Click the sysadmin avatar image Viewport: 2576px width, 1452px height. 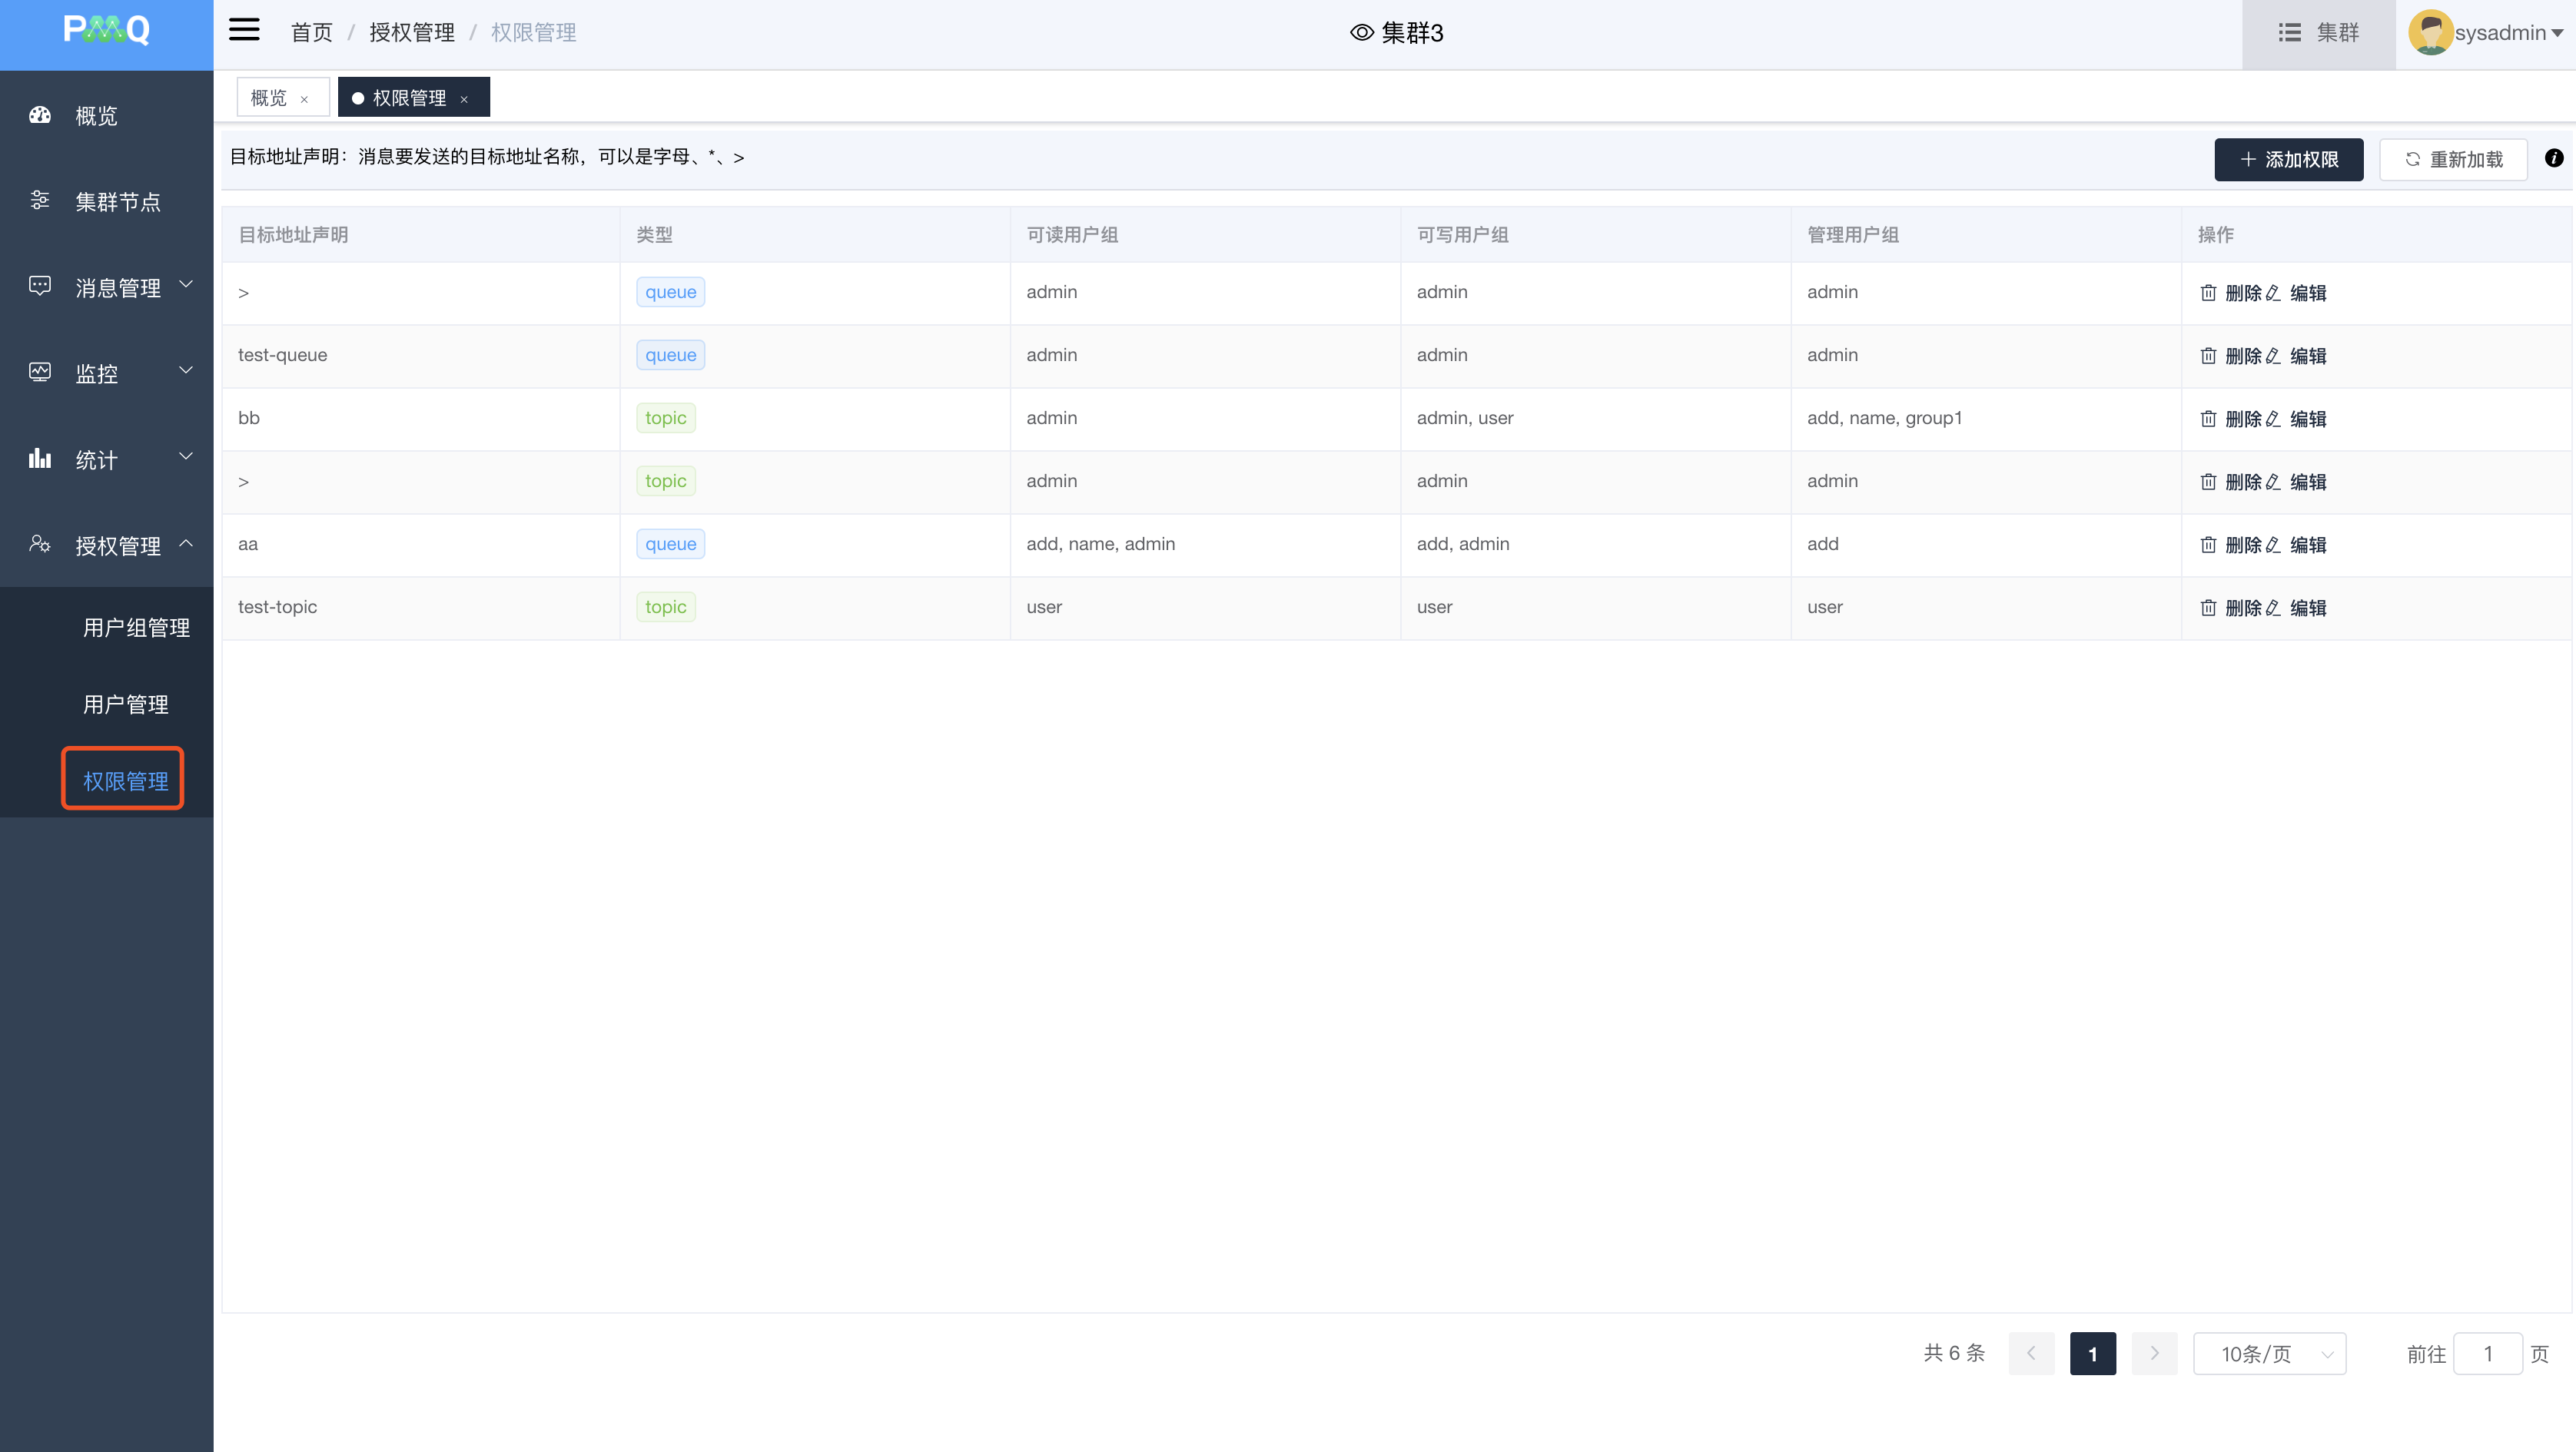2430,32
